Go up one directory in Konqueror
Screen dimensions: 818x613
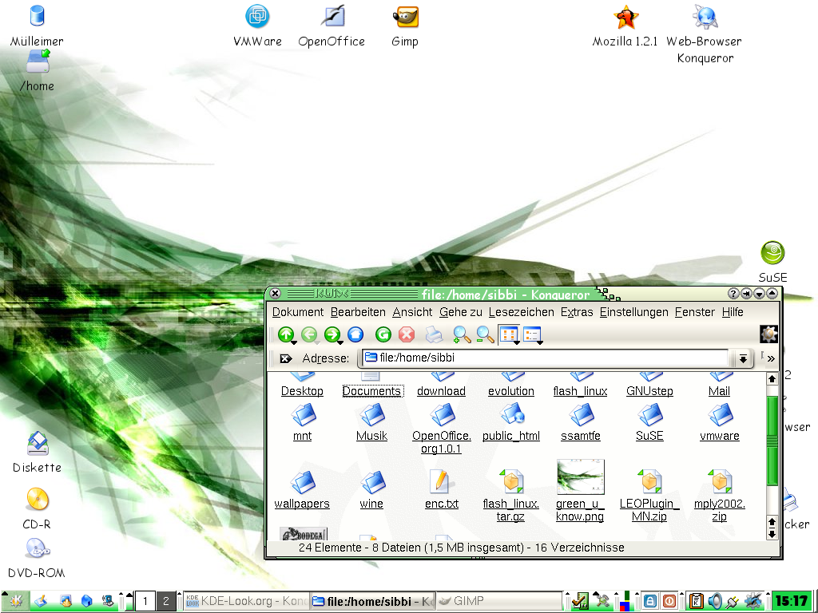point(286,334)
